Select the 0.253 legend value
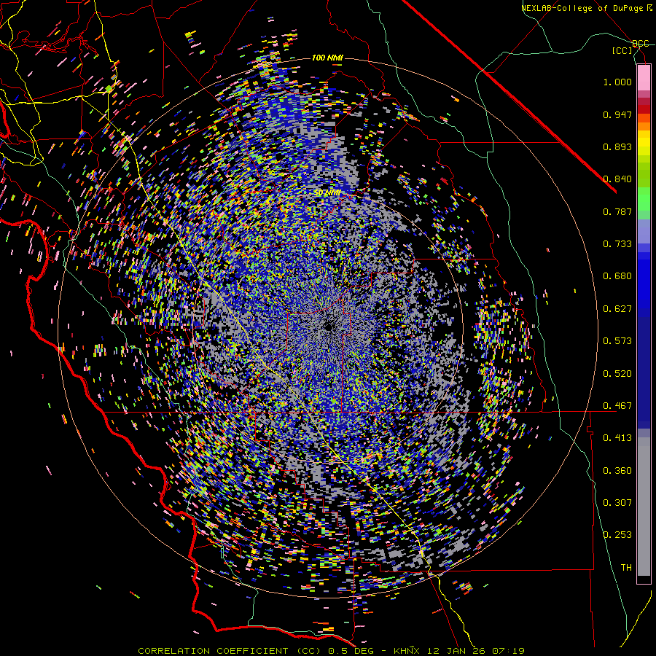Viewport: 656px width, 656px height. pos(617,535)
